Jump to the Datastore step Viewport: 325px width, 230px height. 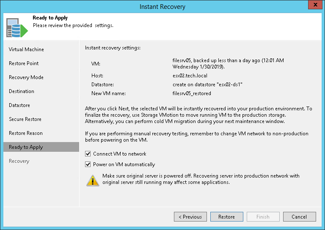click(x=19, y=105)
